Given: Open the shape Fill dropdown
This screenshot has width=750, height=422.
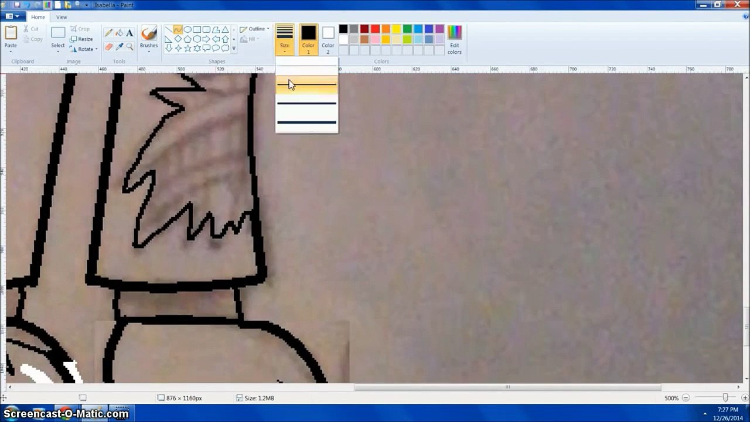Looking at the screenshot, I should tap(250, 39).
